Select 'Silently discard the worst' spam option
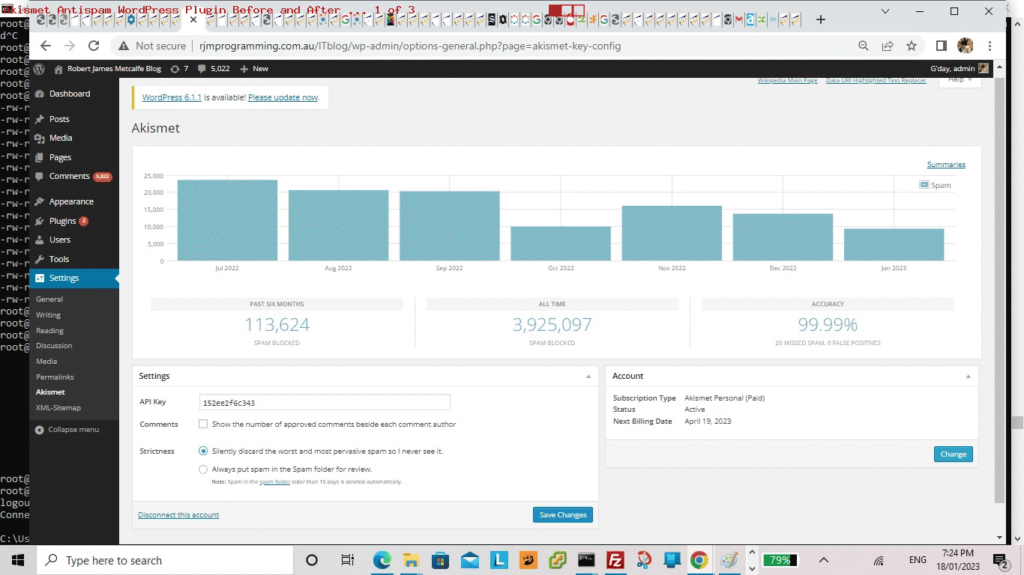 pos(203,451)
